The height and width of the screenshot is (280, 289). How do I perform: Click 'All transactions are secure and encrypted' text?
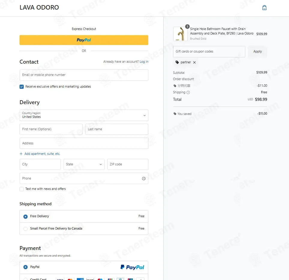coord(45,256)
